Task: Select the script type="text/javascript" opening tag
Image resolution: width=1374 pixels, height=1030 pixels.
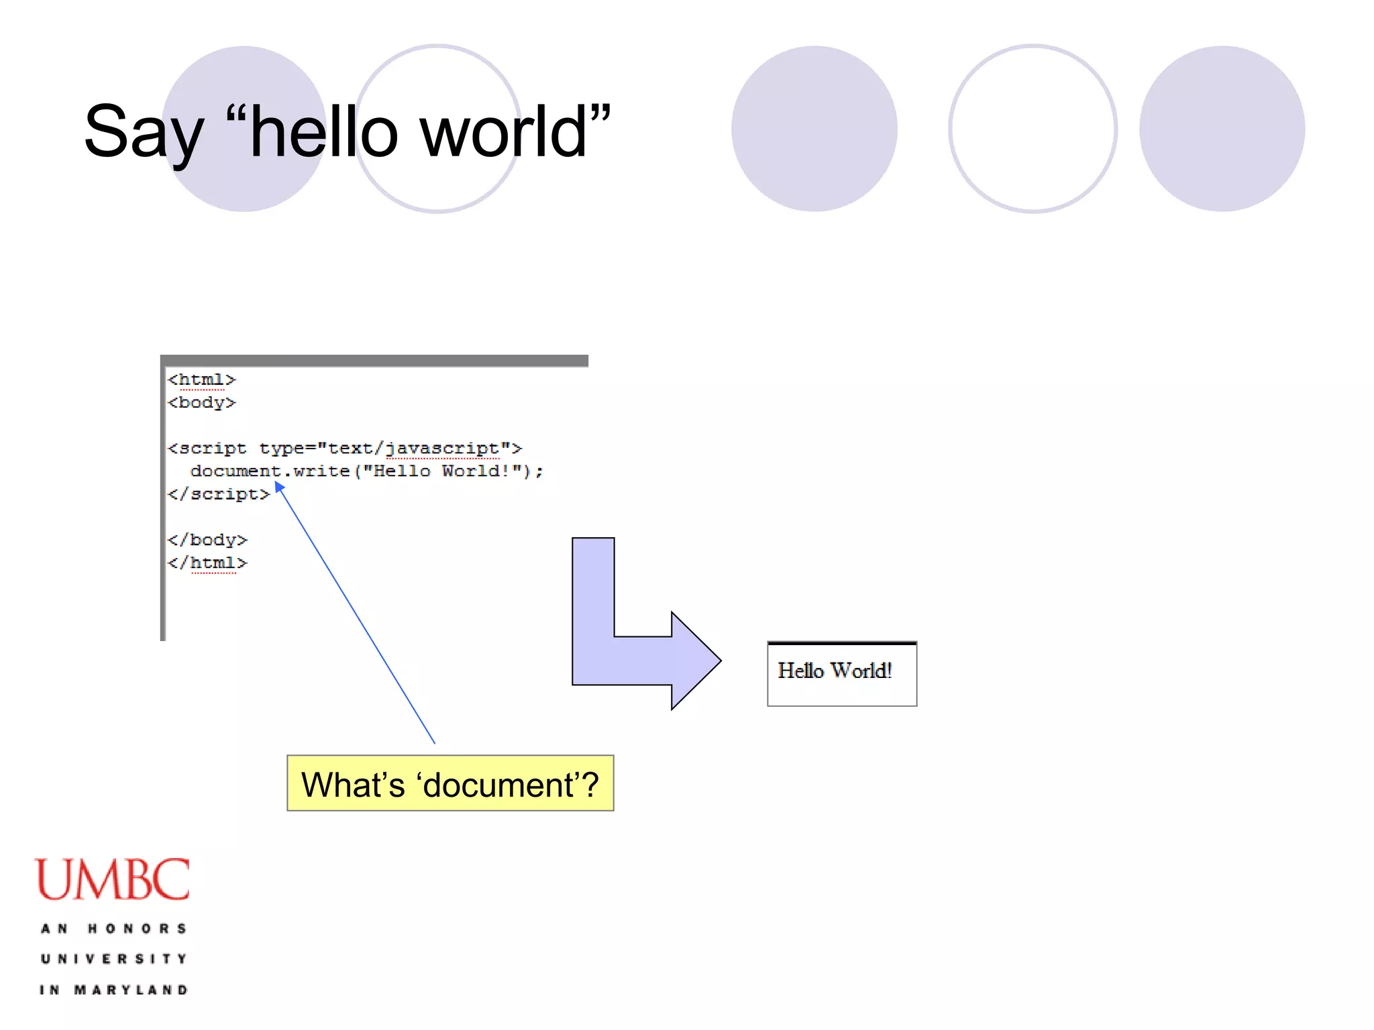Action: 344,448
